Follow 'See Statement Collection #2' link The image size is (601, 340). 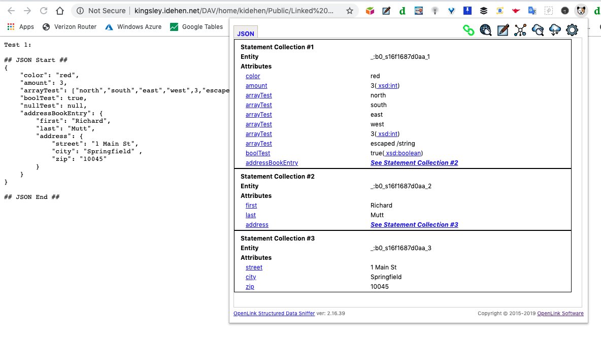414,162
